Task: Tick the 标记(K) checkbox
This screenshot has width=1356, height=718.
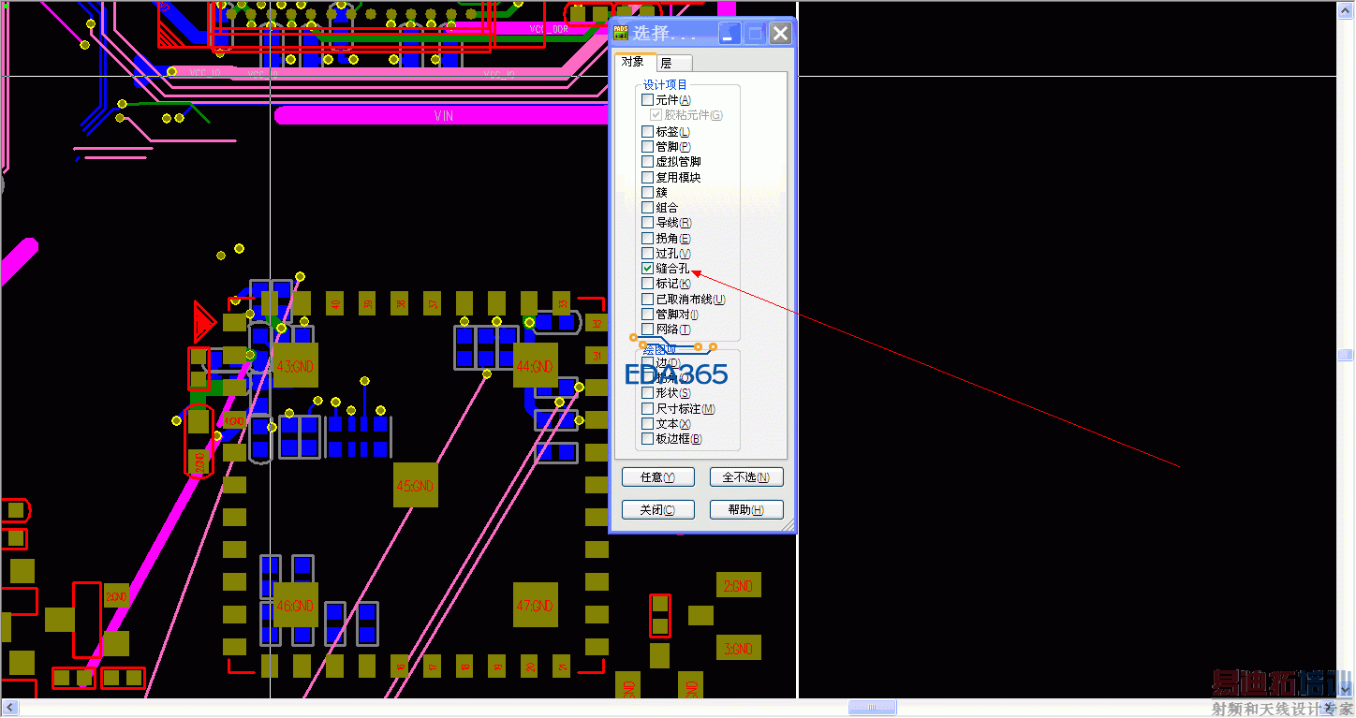Action: (648, 284)
